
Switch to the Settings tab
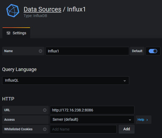16,33
